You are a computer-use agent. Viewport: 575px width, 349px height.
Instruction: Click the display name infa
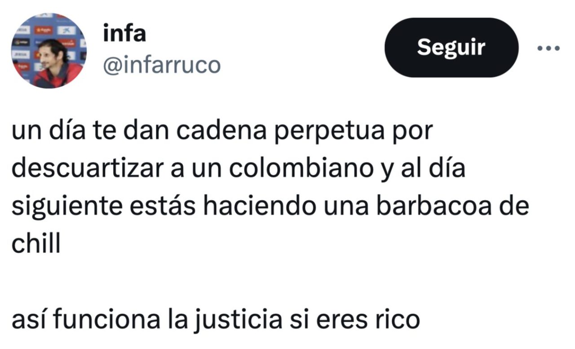click(x=124, y=34)
